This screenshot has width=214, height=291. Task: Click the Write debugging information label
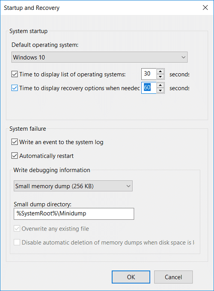(x=52, y=170)
